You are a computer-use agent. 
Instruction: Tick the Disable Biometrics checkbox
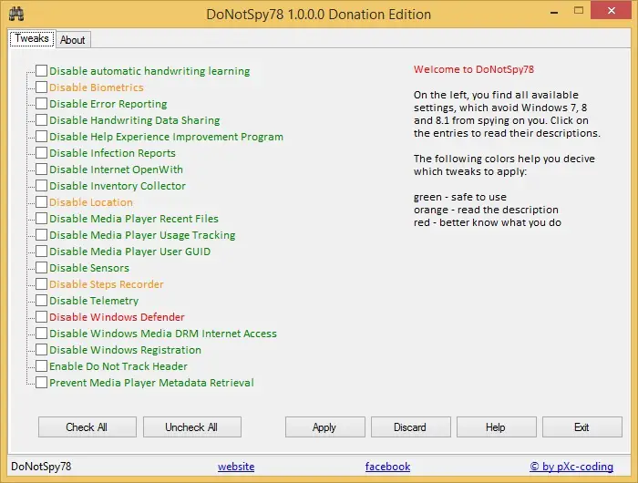(x=41, y=87)
